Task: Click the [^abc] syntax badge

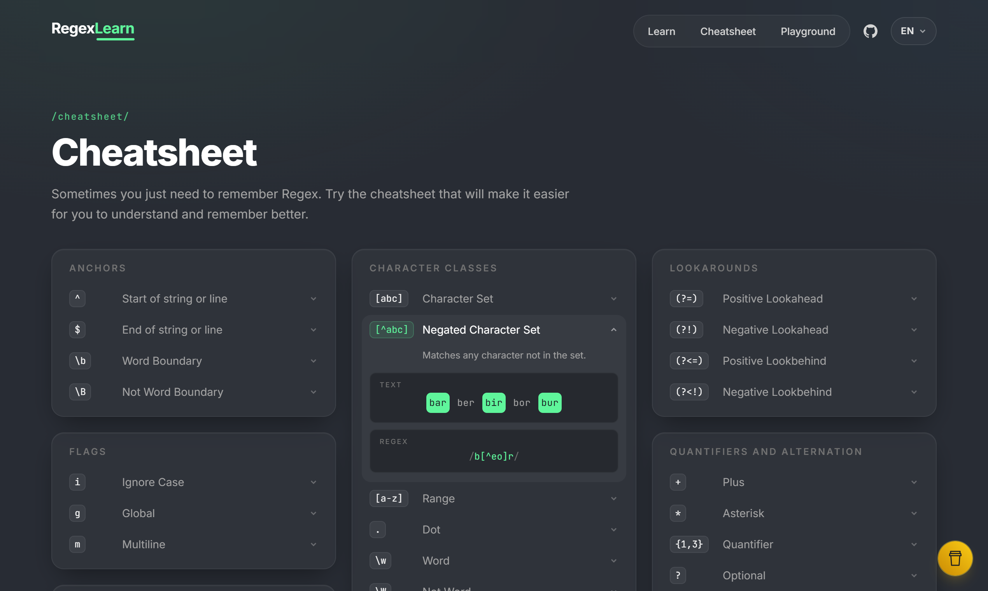Action: [392, 330]
